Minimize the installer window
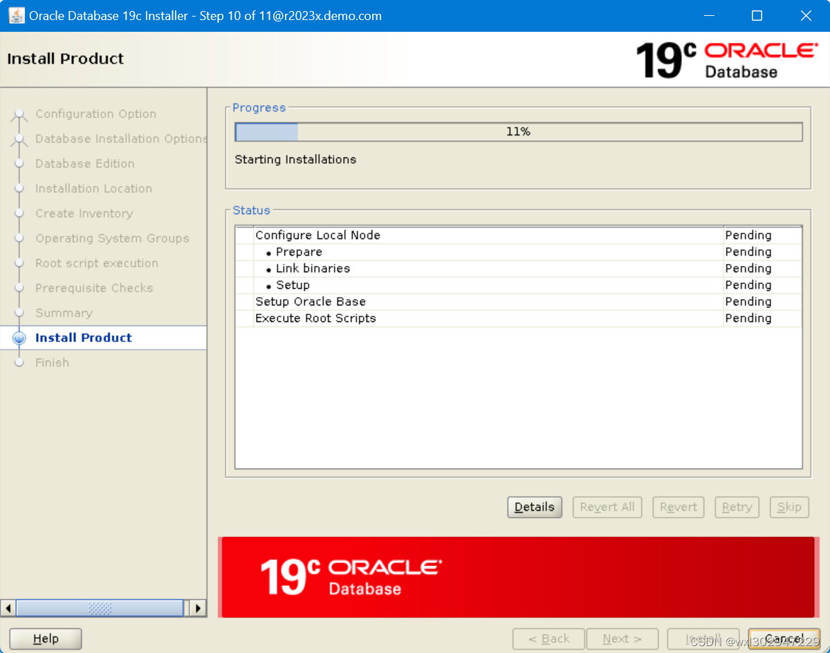The height and width of the screenshot is (653, 830). pyautogui.click(x=708, y=15)
